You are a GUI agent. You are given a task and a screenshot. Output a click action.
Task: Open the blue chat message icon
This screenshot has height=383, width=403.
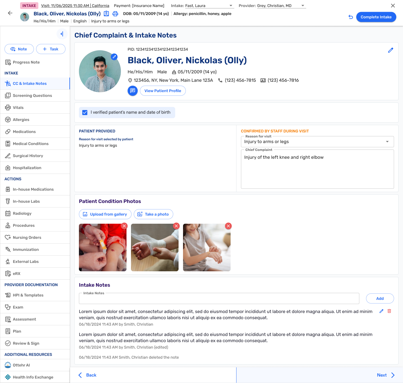pos(133,91)
